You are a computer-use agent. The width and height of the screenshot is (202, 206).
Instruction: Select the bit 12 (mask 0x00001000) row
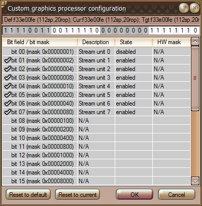96,155
